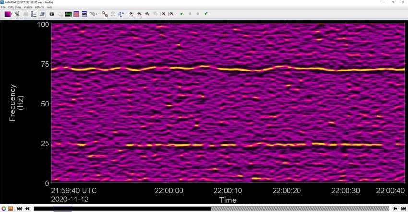Open the Help menu

click(49, 7)
